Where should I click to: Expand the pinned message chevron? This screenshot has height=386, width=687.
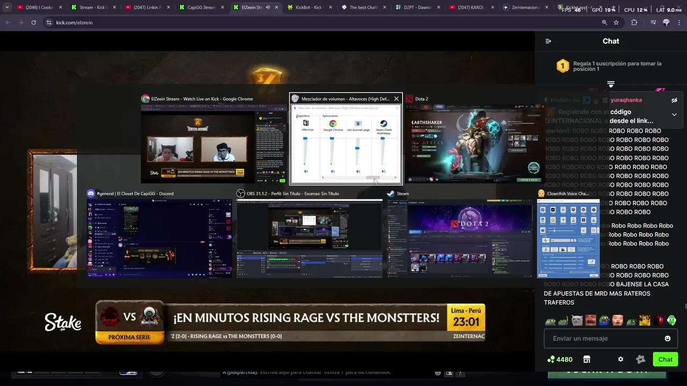(x=674, y=114)
